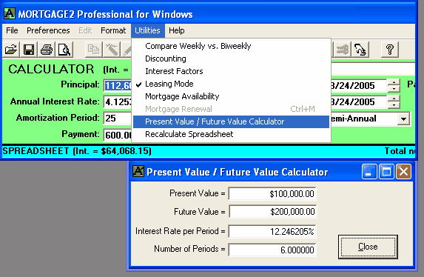Click the grayed-out copy toolbar icon
The width and height of the screenshot is (424, 277).
click(93, 50)
